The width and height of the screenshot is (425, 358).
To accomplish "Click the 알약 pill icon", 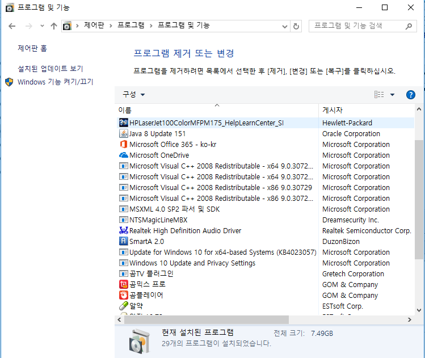I will click(x=124, y=306).
